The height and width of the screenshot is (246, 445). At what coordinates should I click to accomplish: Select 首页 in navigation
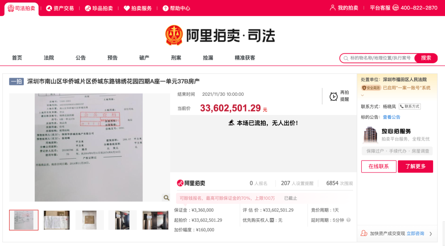(x=17, y=58)
